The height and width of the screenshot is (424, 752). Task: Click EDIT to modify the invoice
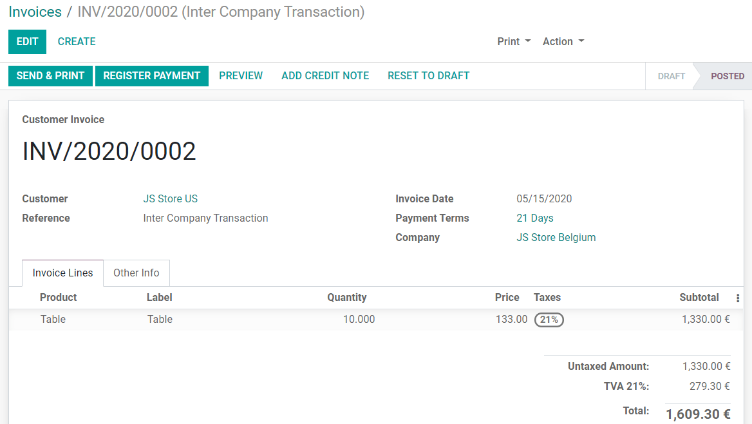(27, 41)
